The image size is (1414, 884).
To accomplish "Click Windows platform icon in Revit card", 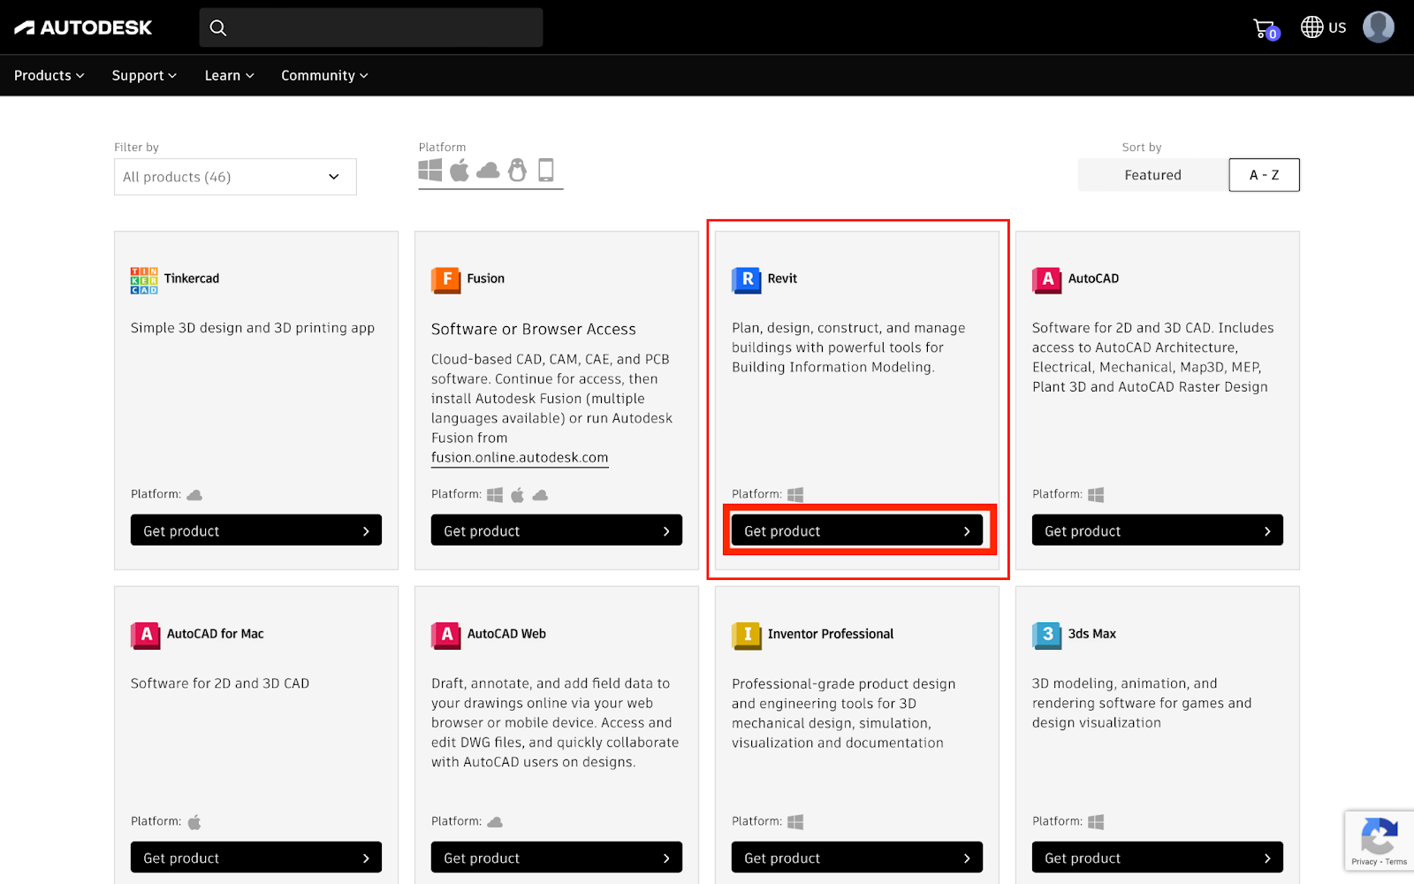I will click(x=795, y=495).
